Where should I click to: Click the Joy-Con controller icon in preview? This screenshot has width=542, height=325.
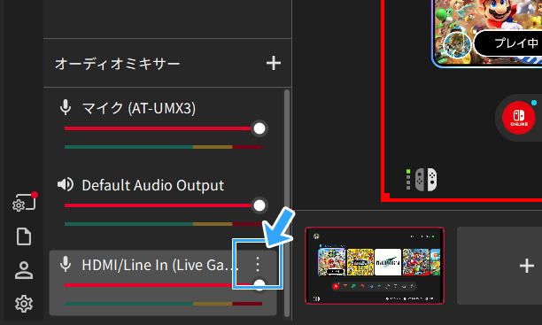pos(426,180)
